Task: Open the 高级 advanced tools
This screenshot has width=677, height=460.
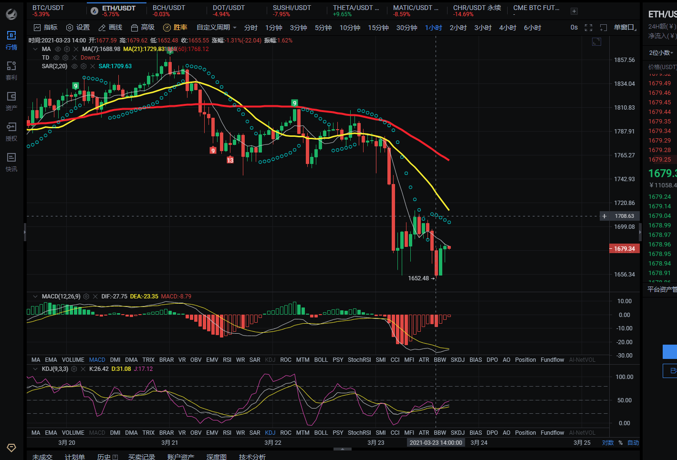Action: 143,28
